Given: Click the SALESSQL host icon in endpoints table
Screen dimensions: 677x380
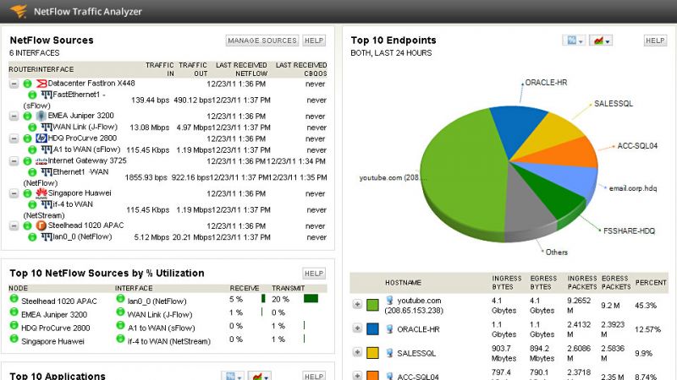Looking at the screenshot, I should point(389,353).
